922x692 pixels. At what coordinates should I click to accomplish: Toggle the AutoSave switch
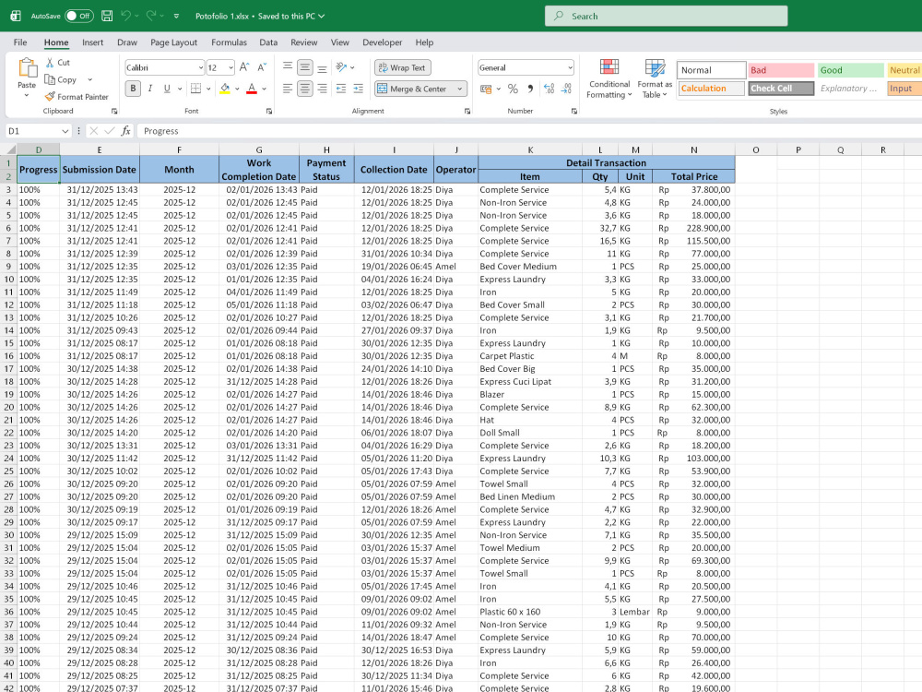[x=78, y=16]
